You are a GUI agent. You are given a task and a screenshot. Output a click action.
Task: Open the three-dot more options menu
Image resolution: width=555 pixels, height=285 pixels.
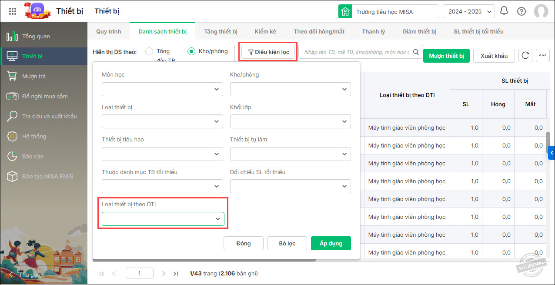pos(542,56)
